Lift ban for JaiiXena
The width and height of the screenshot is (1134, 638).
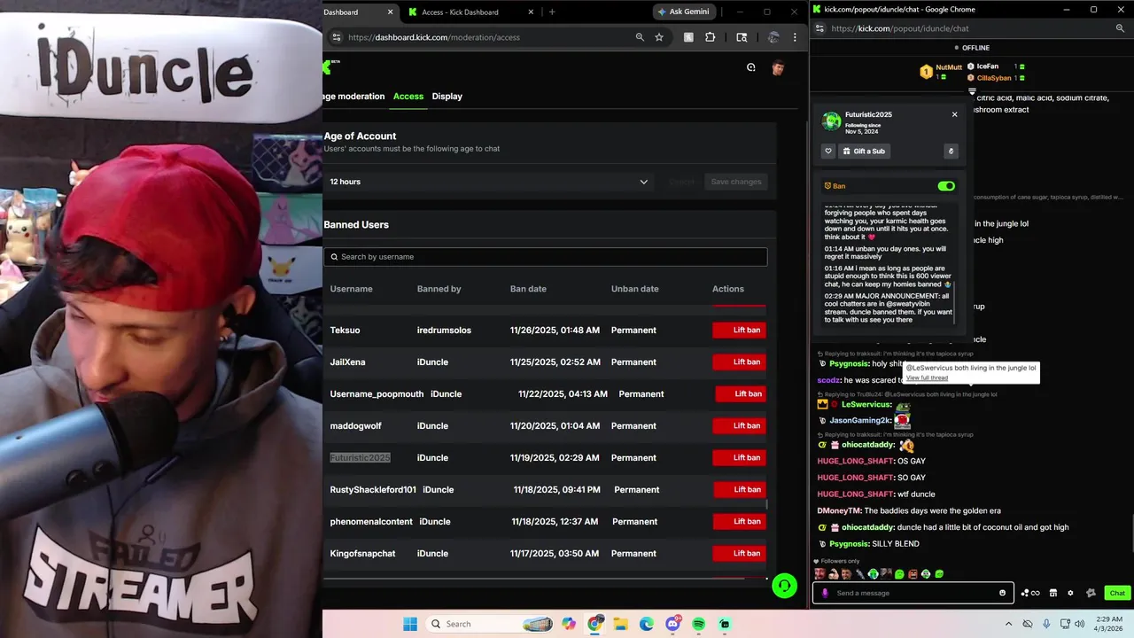coord(740,362)
